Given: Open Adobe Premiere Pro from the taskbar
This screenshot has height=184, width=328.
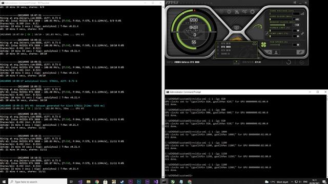Looking at the screenshot, I should (x=131, y=182).
